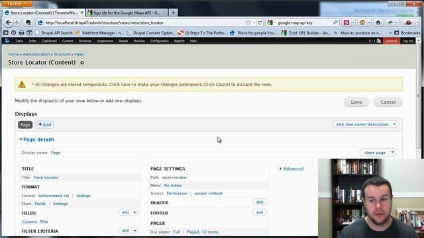This screenshot has height=238, width=424.
Task: Click the search magnifier icon
Action: (335, 22)
